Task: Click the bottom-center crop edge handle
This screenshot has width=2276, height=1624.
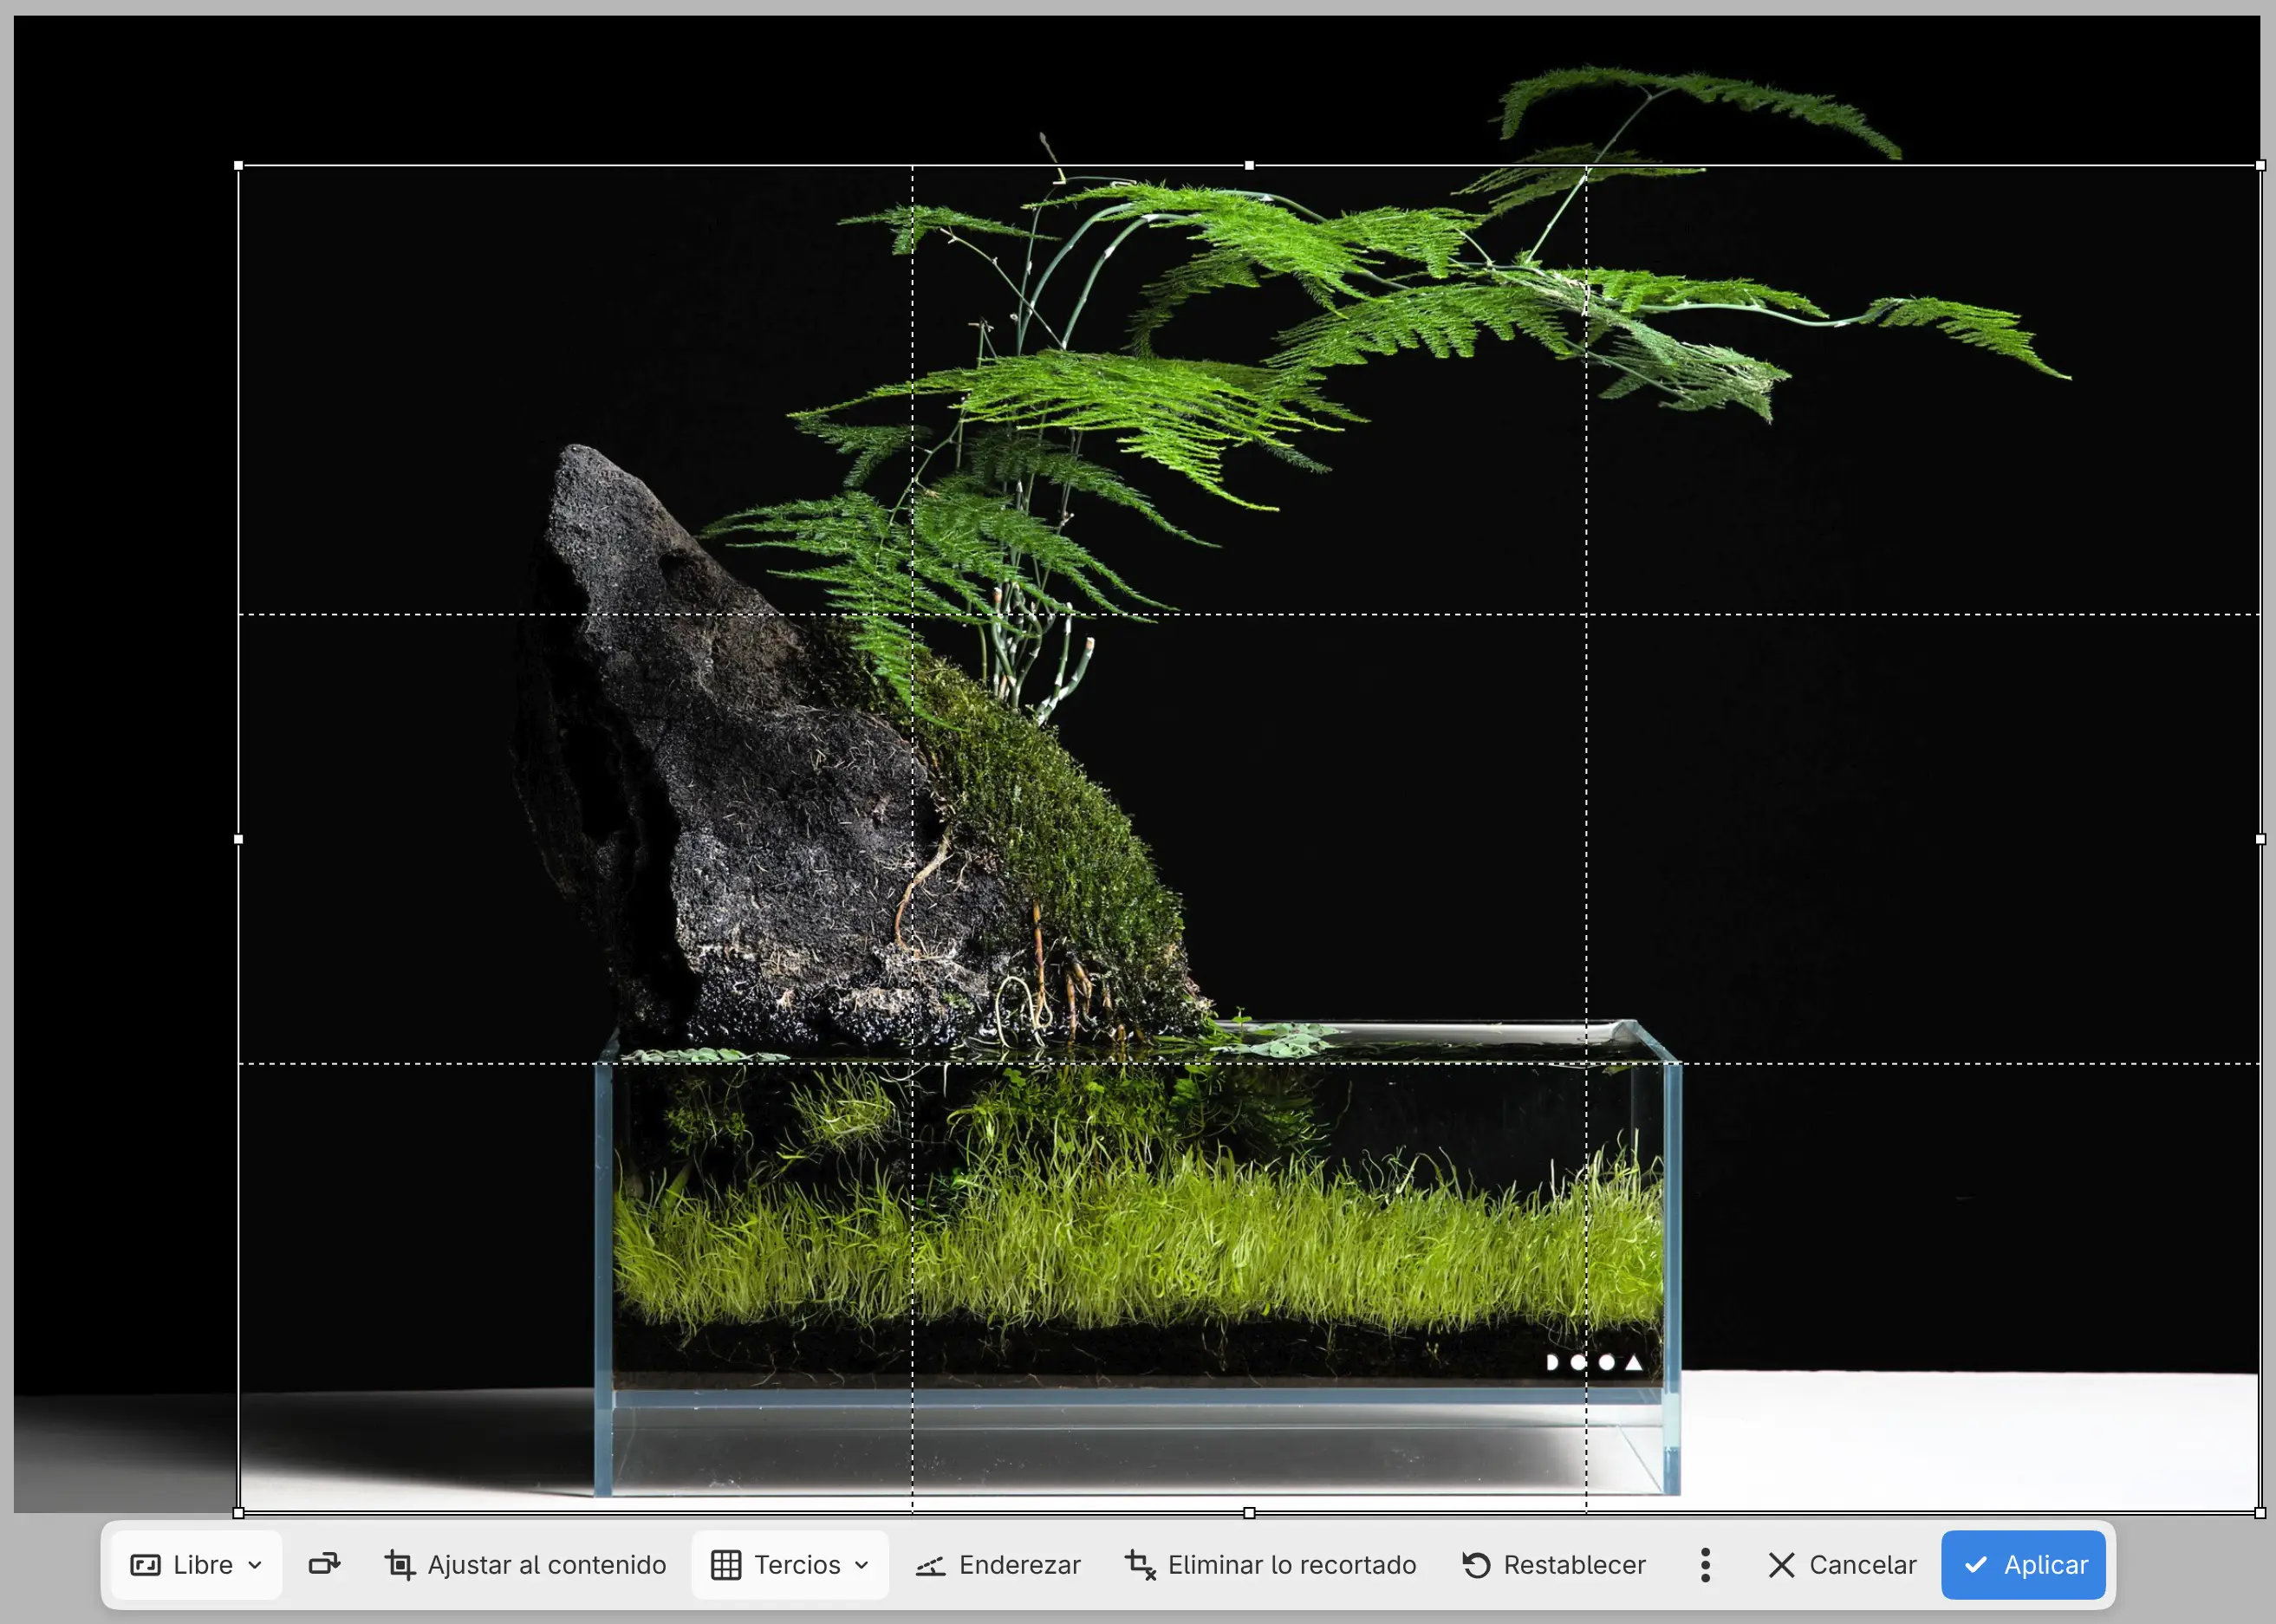Action: pos(1249,1513)
